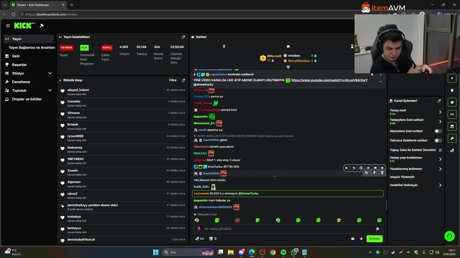Click the chat scrollbar thumb

[x=386, y=205]
